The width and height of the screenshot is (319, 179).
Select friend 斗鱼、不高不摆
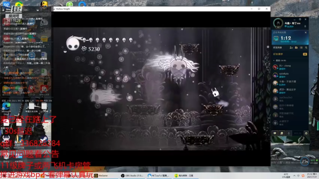290,83
